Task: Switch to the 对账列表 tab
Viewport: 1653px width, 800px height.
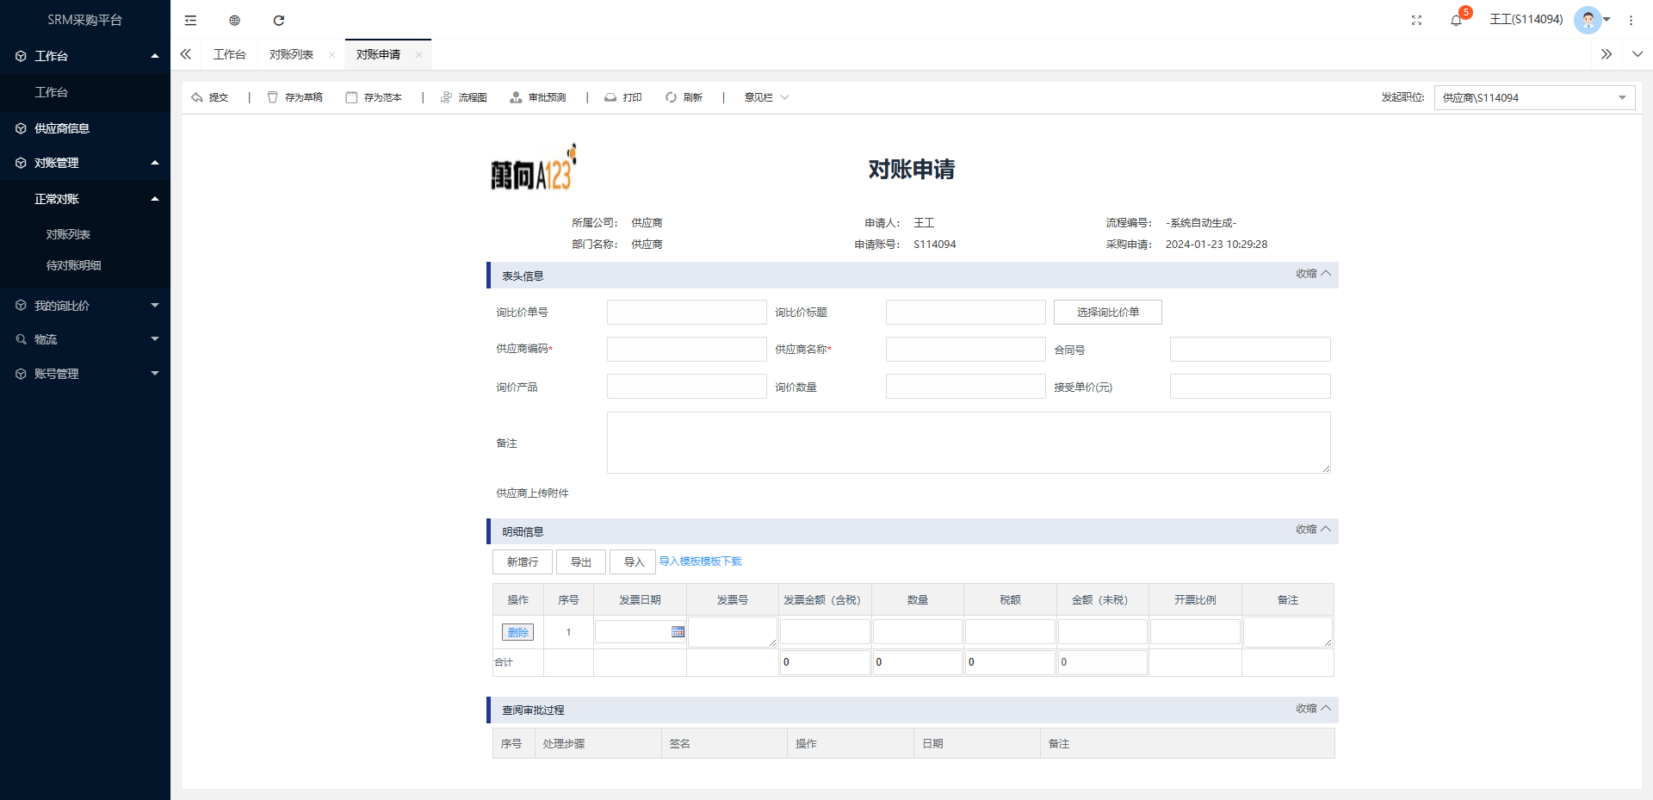Action: coord(291,54)
